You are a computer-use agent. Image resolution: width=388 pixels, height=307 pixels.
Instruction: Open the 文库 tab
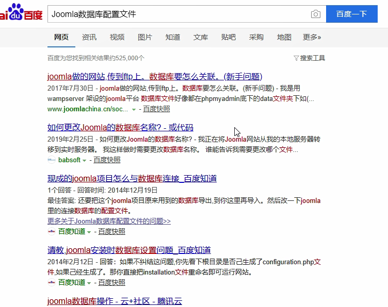coord(200,37)
